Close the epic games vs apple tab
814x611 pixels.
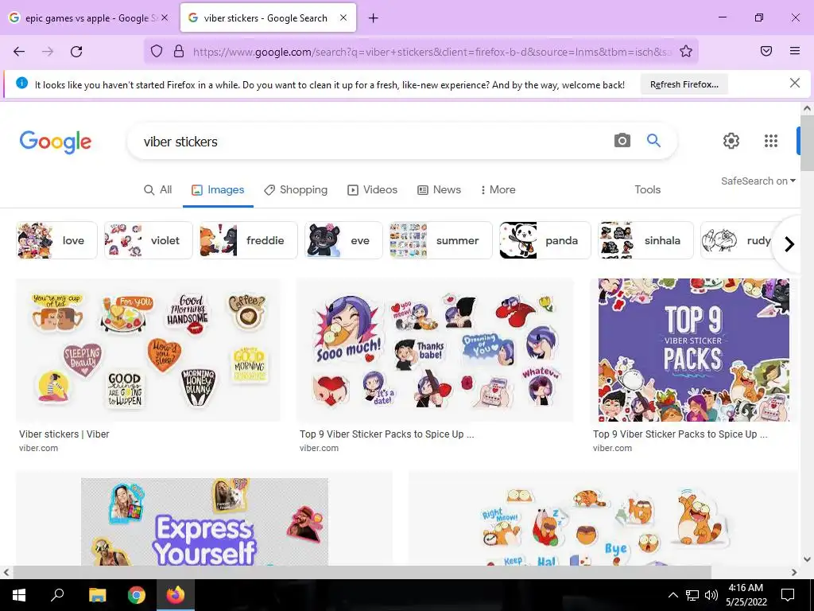coord(165,18)
